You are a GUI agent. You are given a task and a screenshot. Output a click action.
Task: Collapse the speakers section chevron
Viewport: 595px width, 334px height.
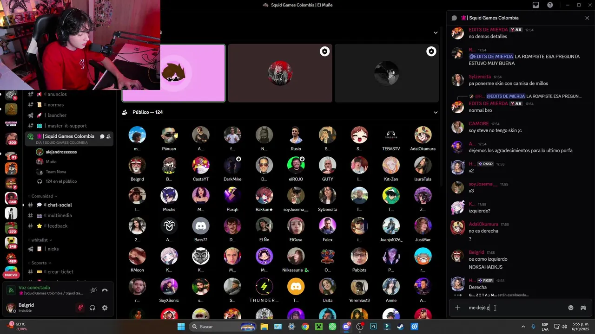[436, 32]
